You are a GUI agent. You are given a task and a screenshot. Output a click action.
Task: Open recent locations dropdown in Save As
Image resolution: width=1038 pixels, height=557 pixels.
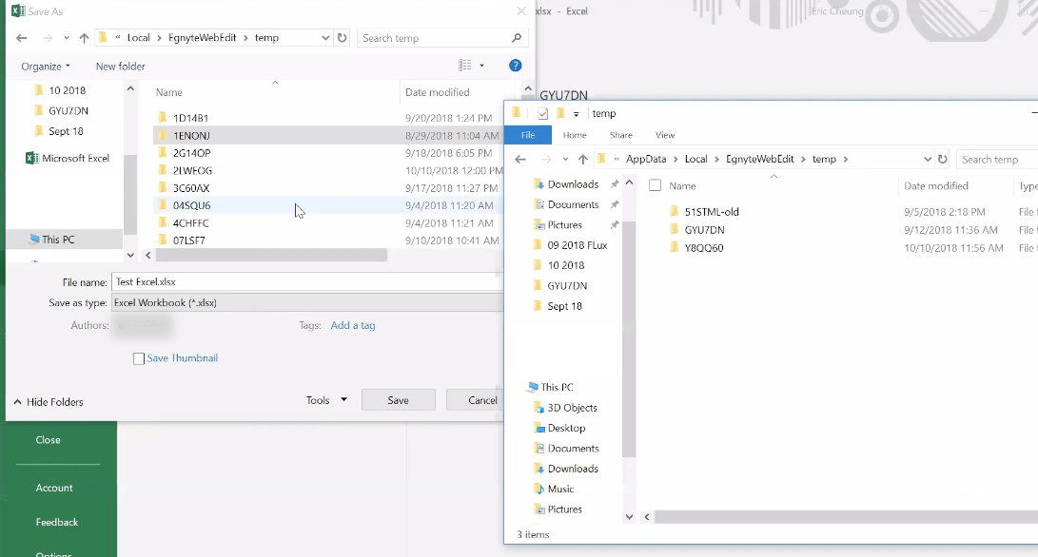67,38
